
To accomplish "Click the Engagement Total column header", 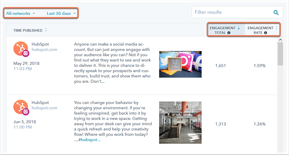I will pyautogui.click(x=223, y=30).
